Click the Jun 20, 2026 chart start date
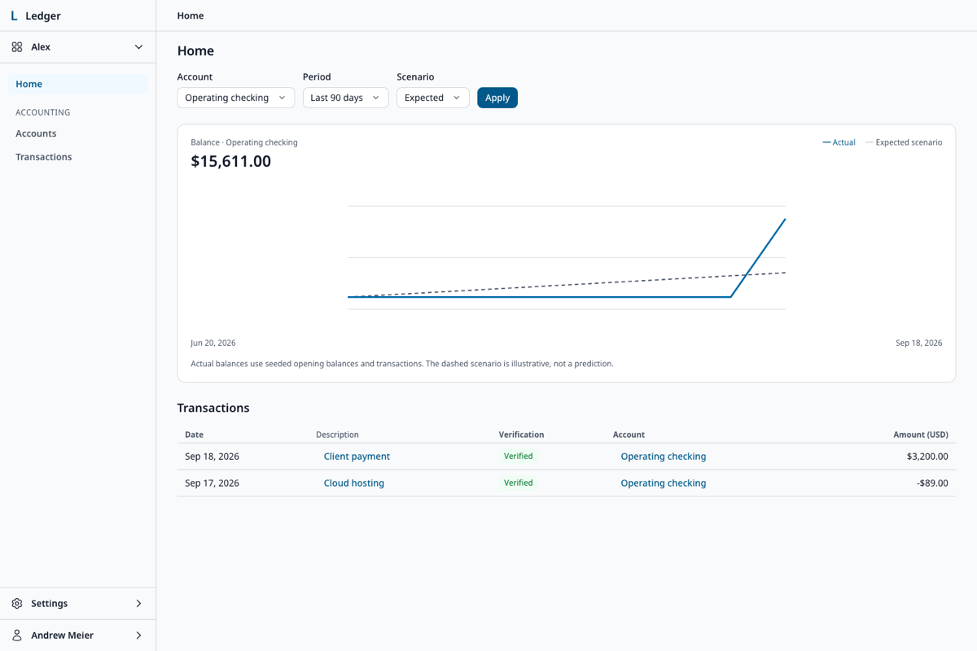Image resolution: width=977 pixels, height=651 pixels. click(x=213, y=343)
